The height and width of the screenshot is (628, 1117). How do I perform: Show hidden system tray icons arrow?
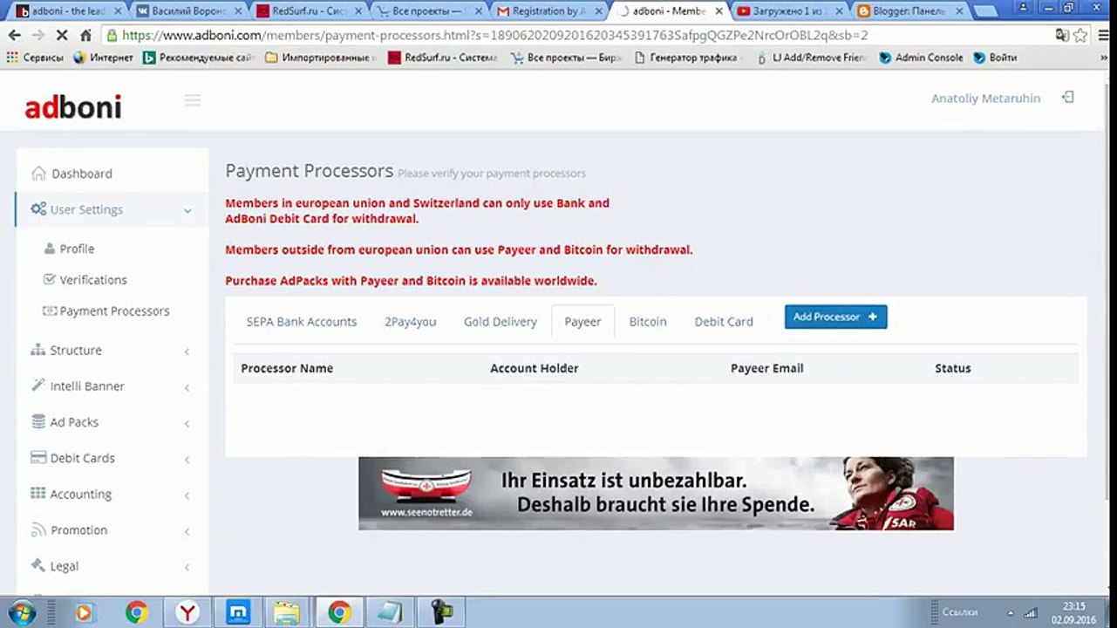(1011, 613)
